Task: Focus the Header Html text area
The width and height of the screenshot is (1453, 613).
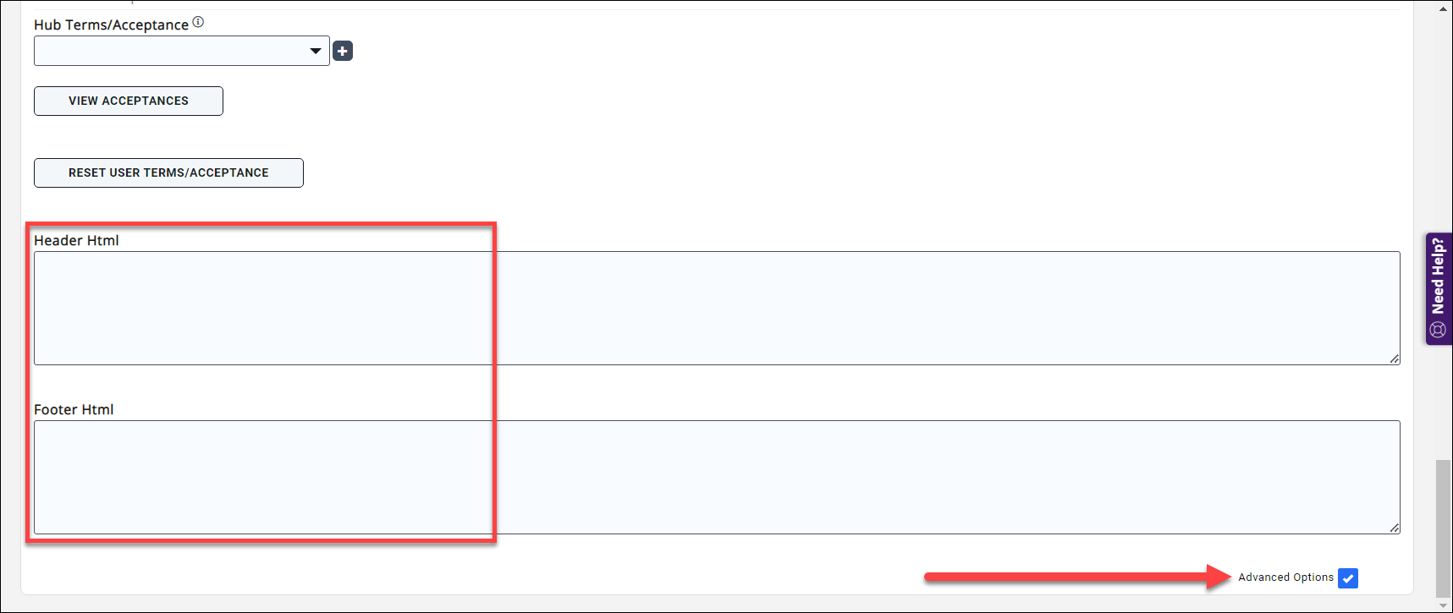Action: pos(716,308)
